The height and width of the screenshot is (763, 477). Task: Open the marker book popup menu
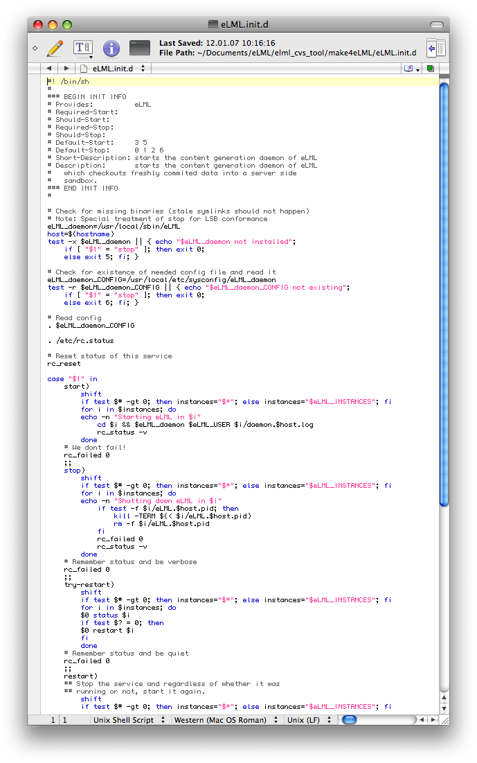tap(411, 69)
